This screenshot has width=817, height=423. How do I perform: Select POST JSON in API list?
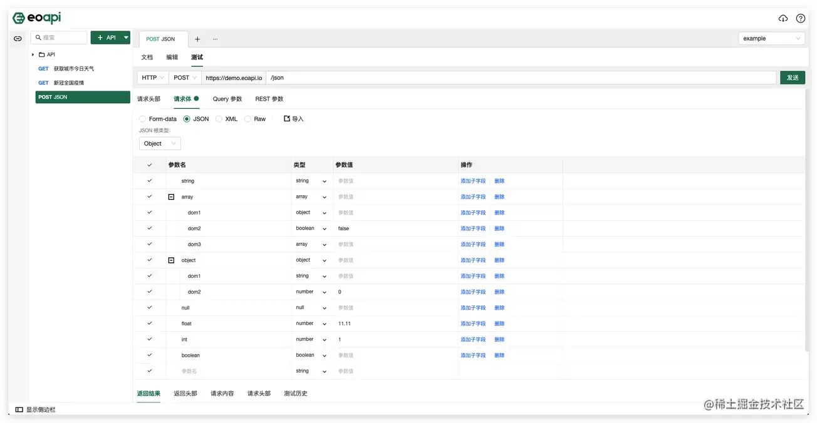pos(83,97)
